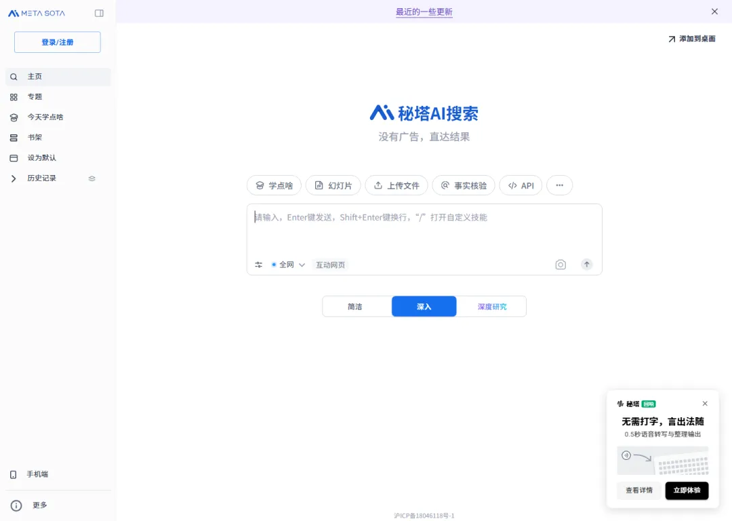This screenshot has height=521, width=732.
Task: Open the 幻灯片 slides feature
Action: click(333, 185)
